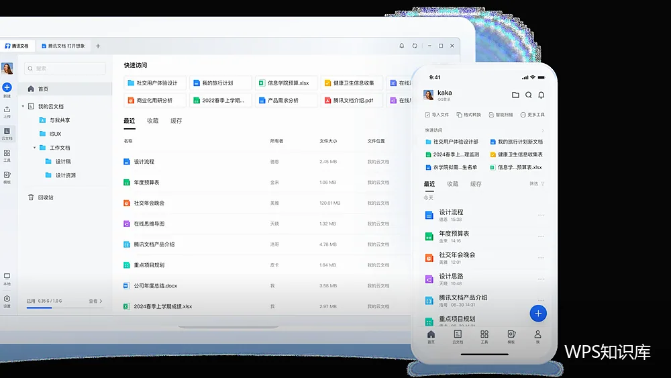671x378 pixels.
Task: Switch to desktop 收藏 tab
Action: [153, 121]
